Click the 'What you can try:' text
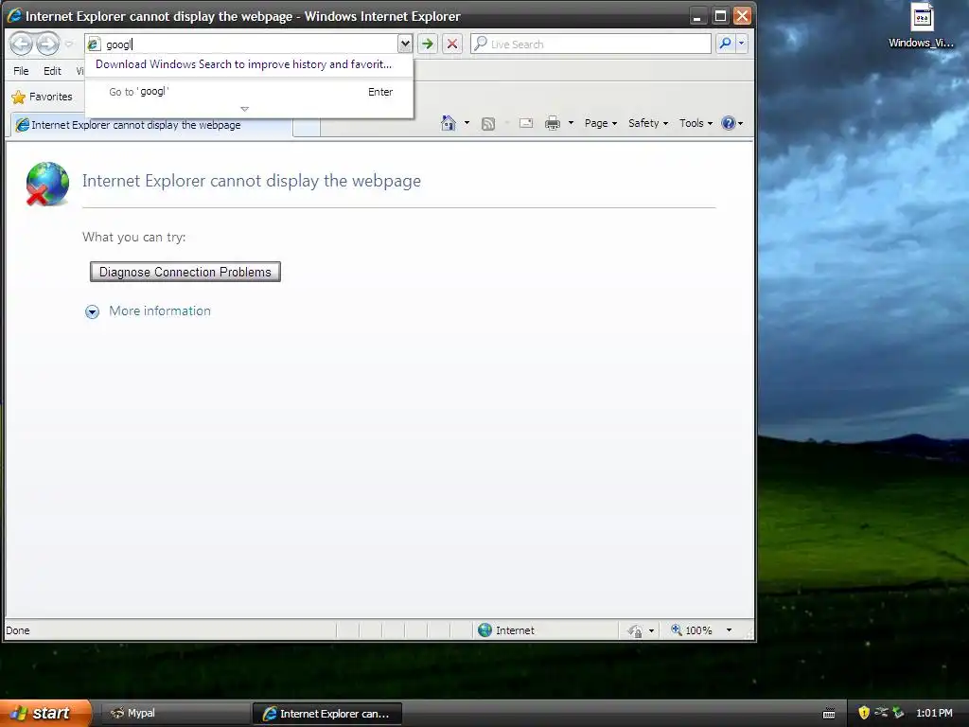 click(x=134, y=237)
